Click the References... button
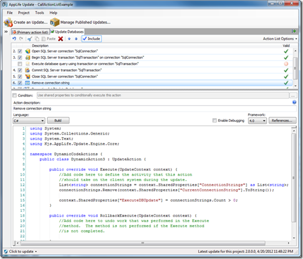Image resolution: width=303 pixels, height=259 pixels. click(282, 120)
